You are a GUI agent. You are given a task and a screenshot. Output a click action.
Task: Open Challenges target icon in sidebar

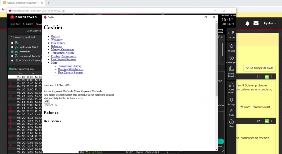click(x=231, y=60)
